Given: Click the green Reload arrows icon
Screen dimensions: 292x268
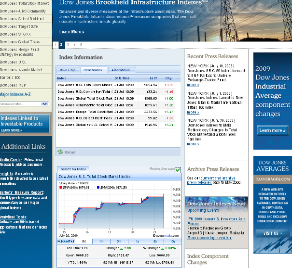Looking at the screenshot, I should pyautogui.click(x=60, y=152).
